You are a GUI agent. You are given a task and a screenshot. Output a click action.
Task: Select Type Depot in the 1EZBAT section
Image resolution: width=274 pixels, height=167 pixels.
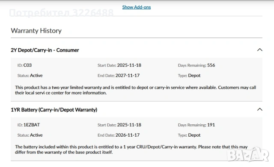(194, 135)
